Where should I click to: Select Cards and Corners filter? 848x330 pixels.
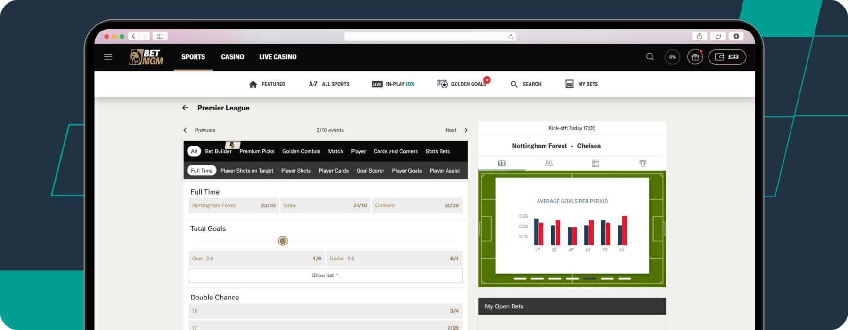tap(396, 151)
